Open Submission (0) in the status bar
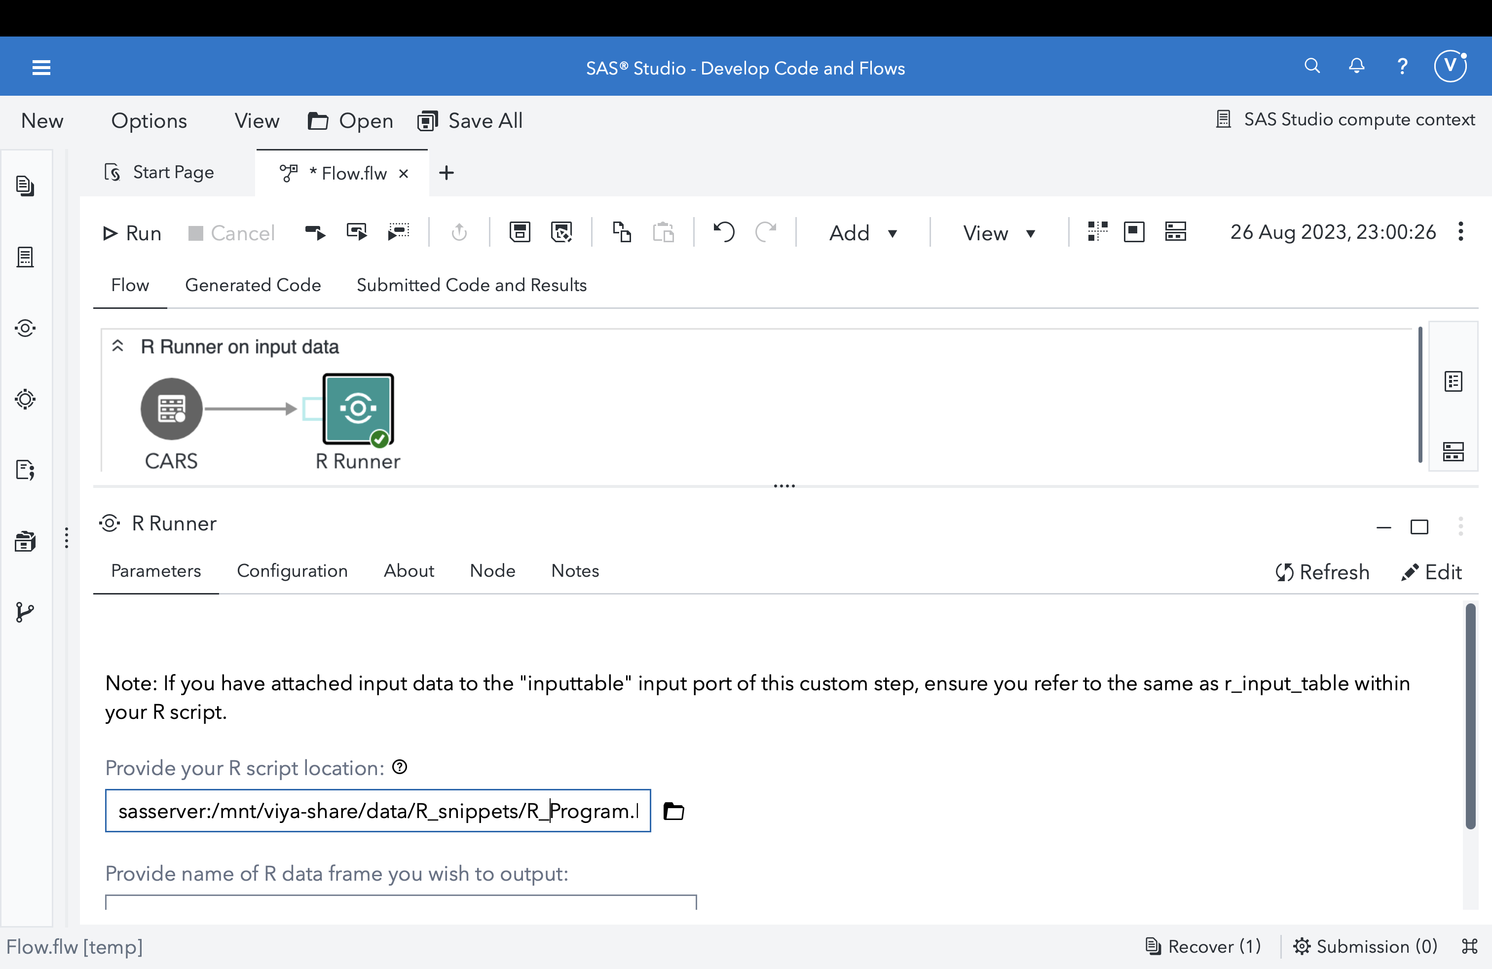 click(x=1365, y=946)
